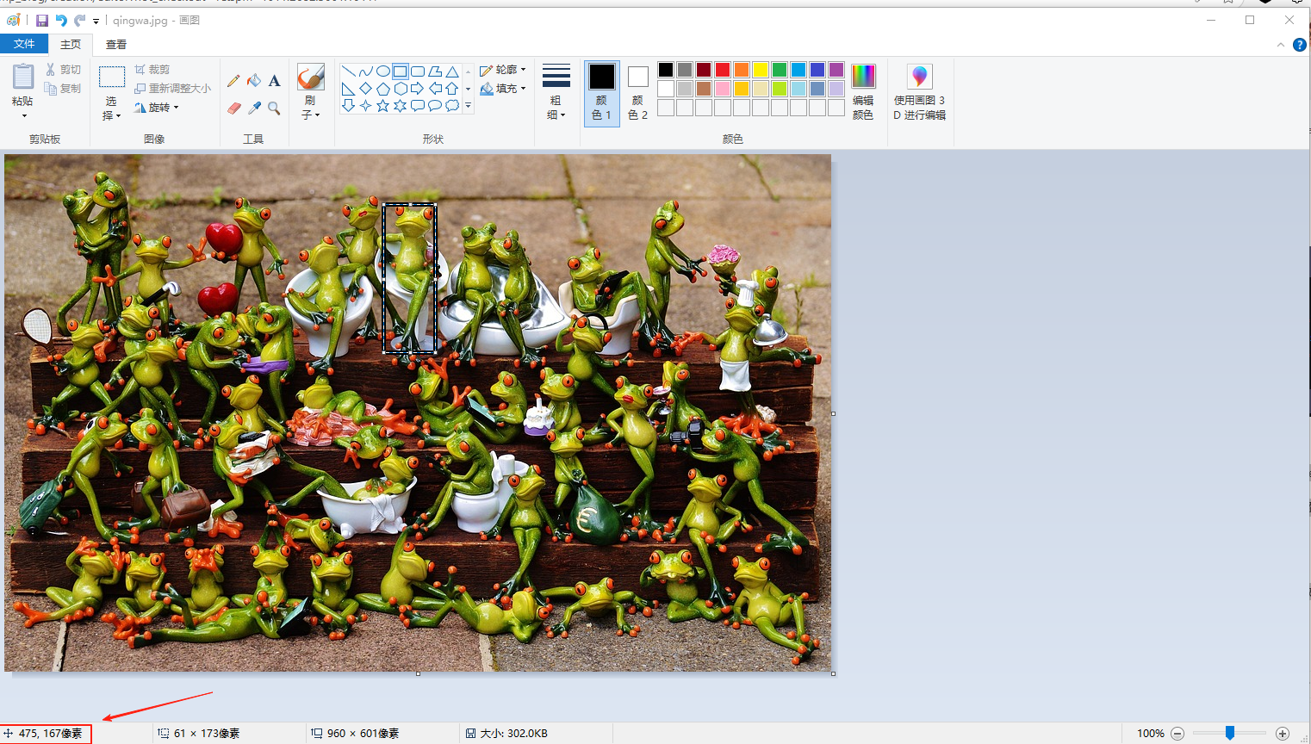
Task: Click Cut (剪切) button
Action: (63, 70)
